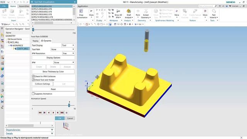Confirm with the OK button
Screen dimensions: 247x139
[x=60, y=118]
